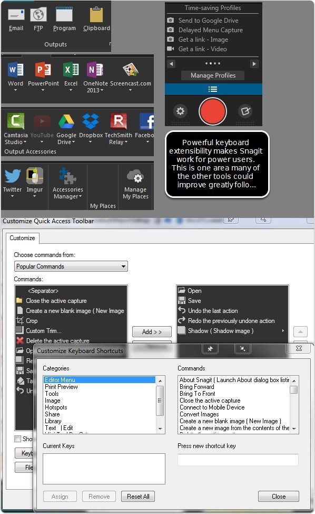The width and height of the screenshot is (315, 514).
Task: Click the FTP output icon
Action: pyautogui.click(x=38, y=15)
